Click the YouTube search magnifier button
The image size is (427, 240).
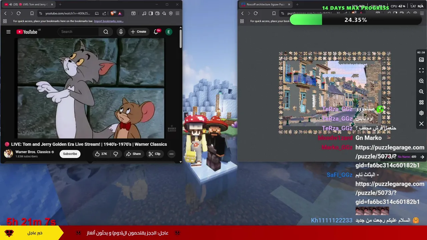pos(106,32)
